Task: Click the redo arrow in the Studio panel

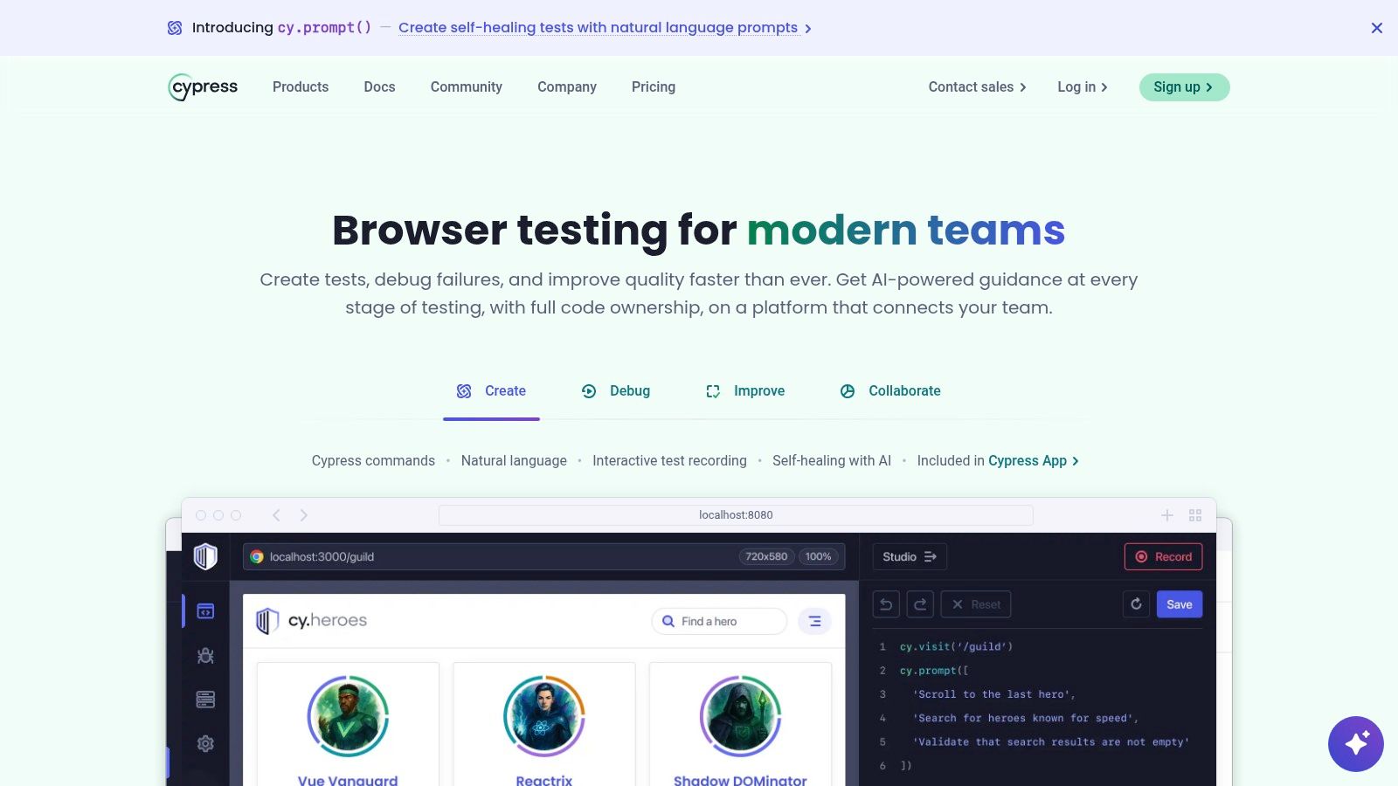Action: tap(920, 604)
